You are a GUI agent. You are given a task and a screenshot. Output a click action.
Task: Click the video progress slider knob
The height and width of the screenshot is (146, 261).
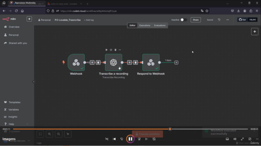pyautogui.click(x=170, y=129)
